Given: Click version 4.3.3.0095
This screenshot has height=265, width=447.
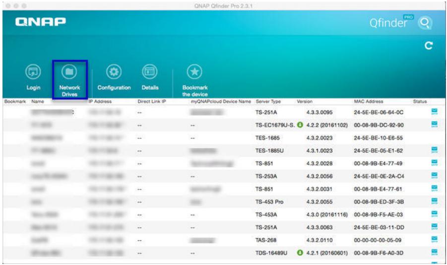Looking at the screenshot, I should [x=319, y=112].
